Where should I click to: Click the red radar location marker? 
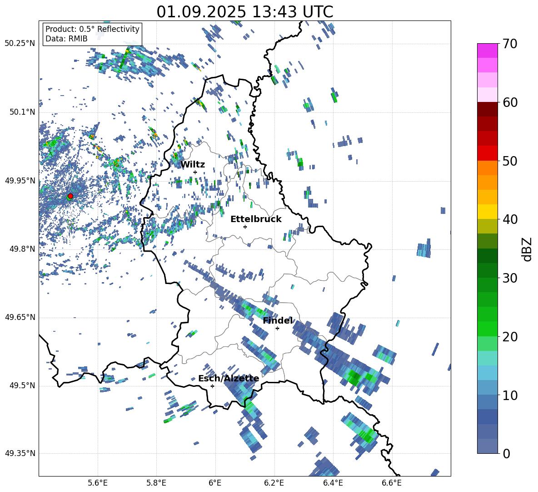click(70, 196)
